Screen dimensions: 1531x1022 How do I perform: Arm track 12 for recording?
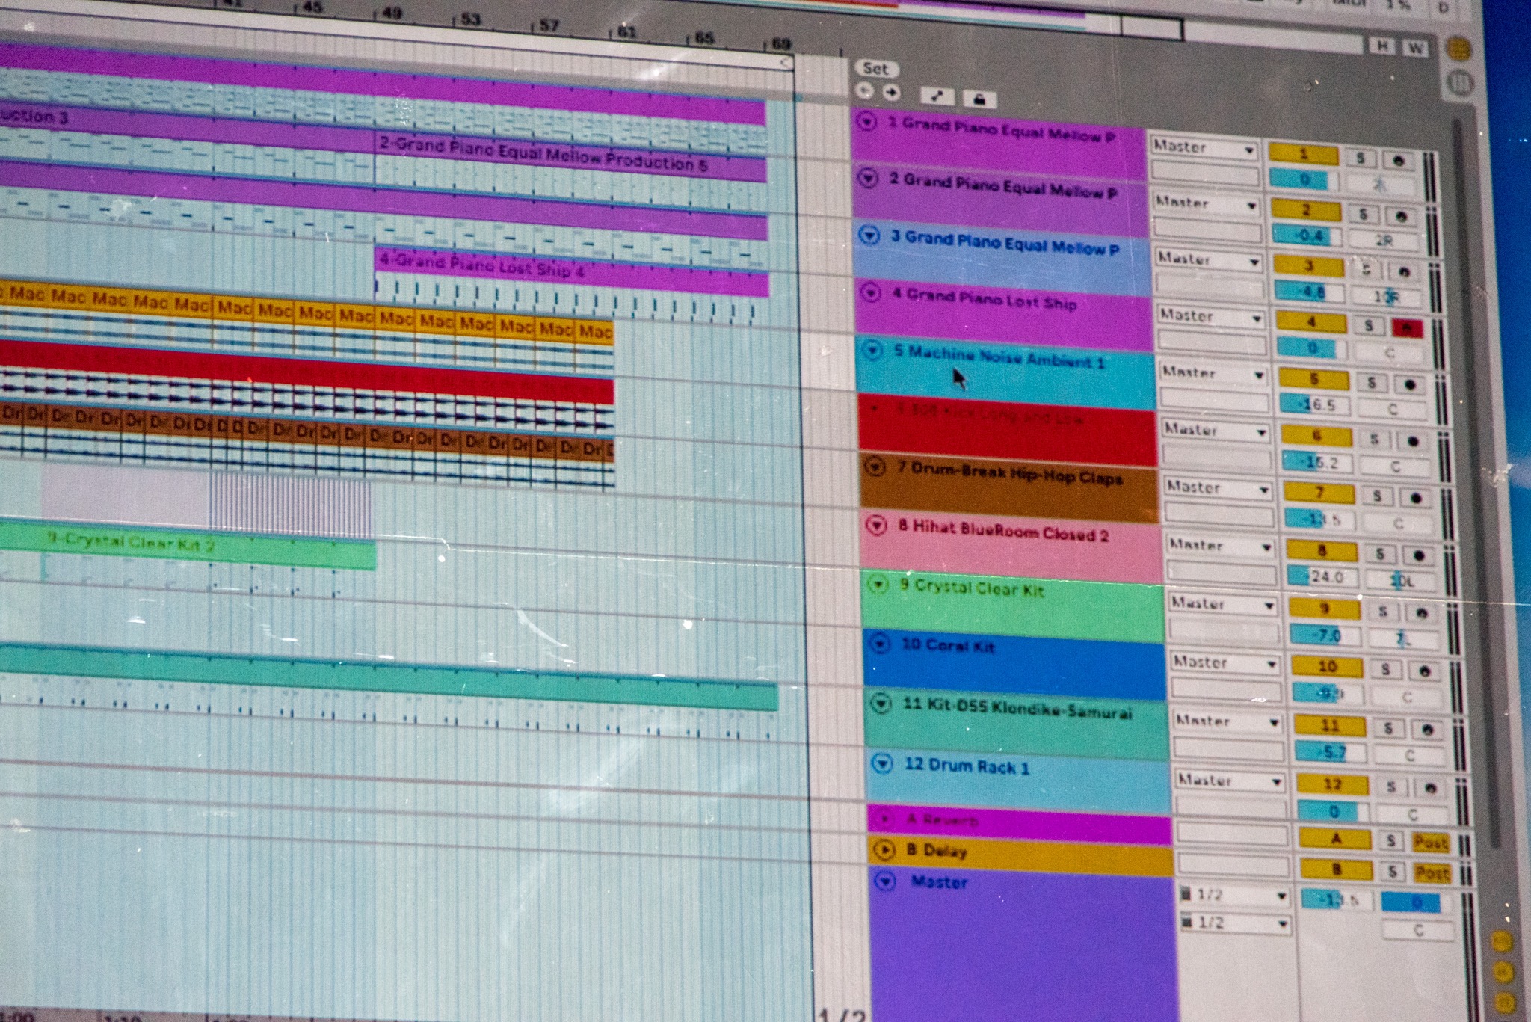click(x=1430, y=788)
